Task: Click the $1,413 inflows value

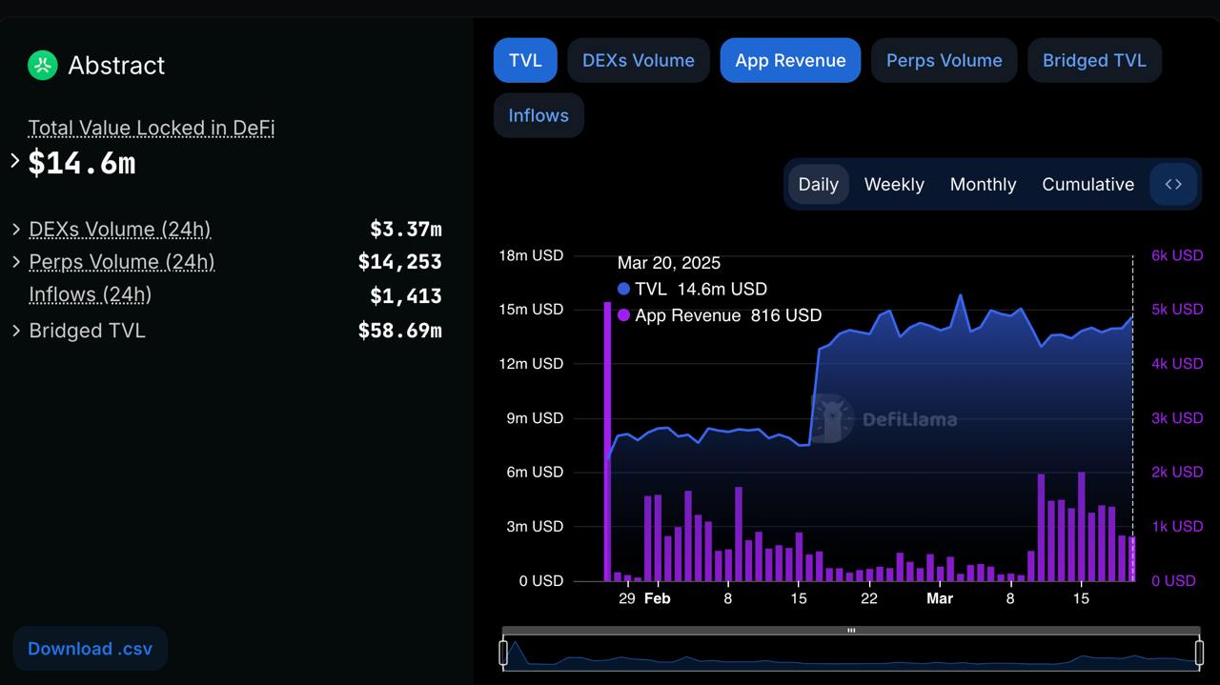Action: tap(406, 295)
